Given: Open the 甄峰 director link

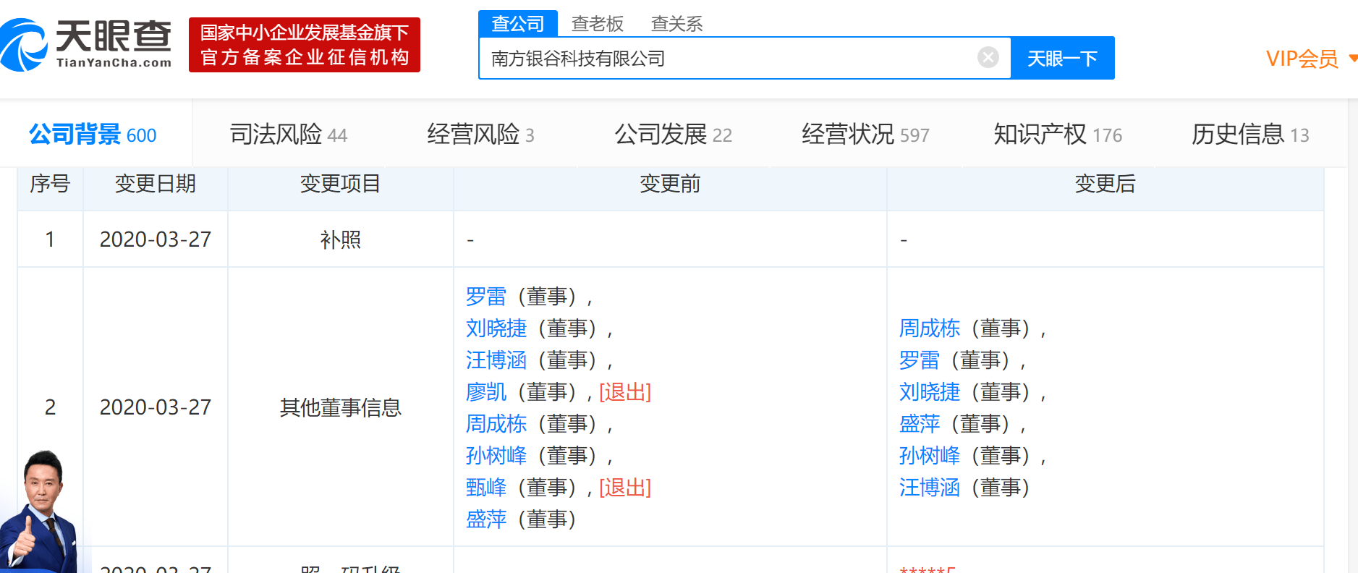Looking at the screenshot, I should pos(486,488).
